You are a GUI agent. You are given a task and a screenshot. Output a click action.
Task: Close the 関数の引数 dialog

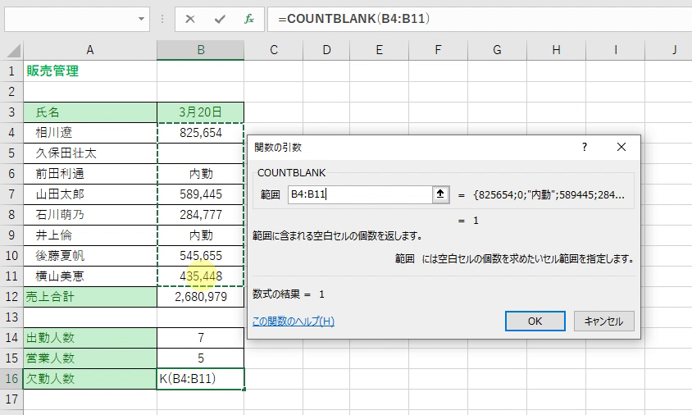(621, 147)
